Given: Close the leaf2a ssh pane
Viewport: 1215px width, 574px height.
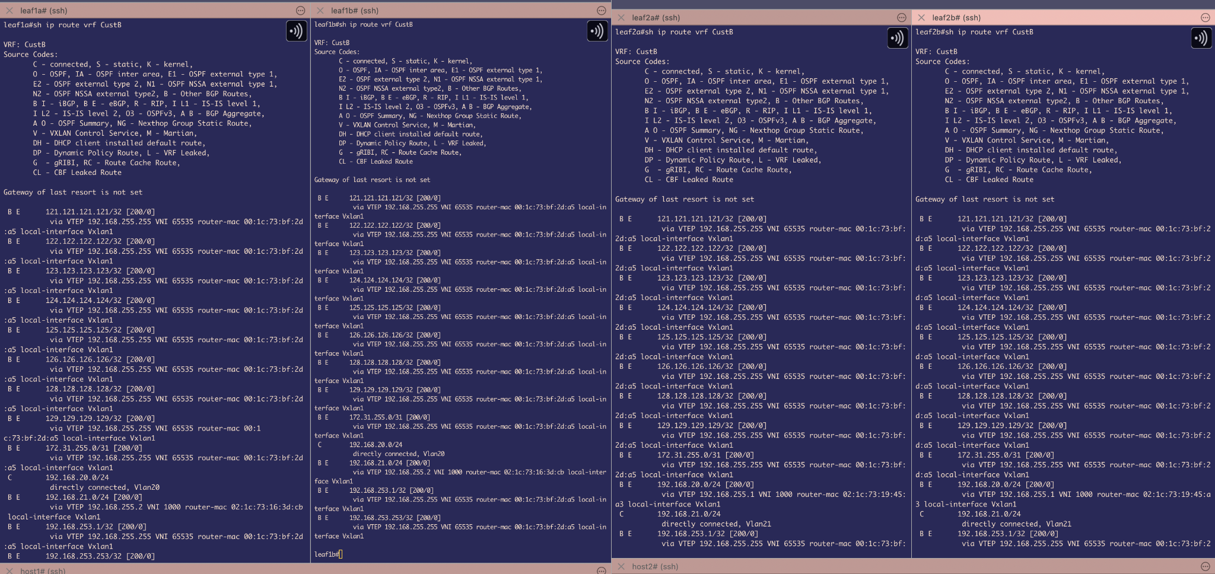Looking at the screenshot, I should [621, 18].
